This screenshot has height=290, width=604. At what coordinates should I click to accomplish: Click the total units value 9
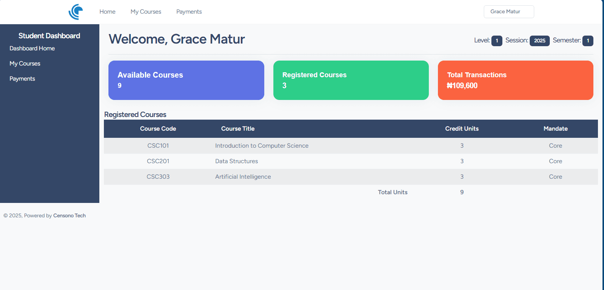(462, 192)
